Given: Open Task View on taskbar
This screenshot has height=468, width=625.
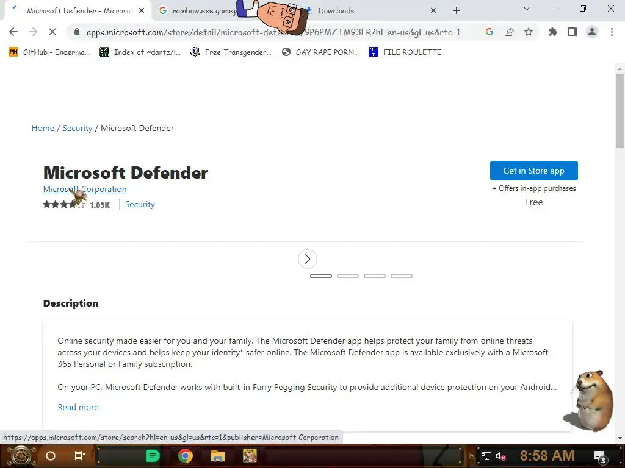Looking at the screenshot, I should (x=80, y=456).
